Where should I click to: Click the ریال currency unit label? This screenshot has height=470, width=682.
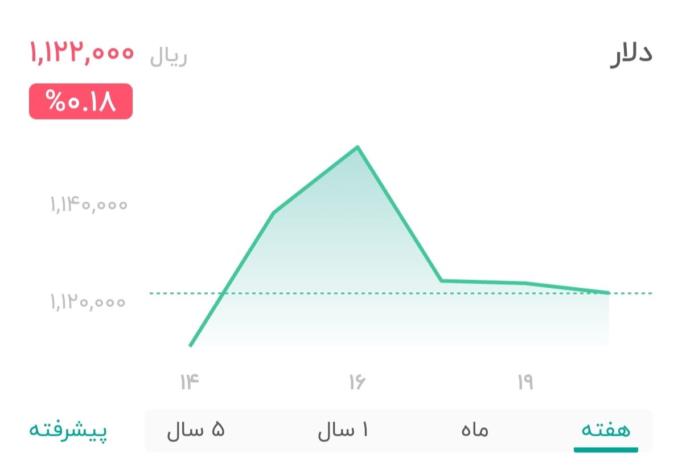point(166,55)
